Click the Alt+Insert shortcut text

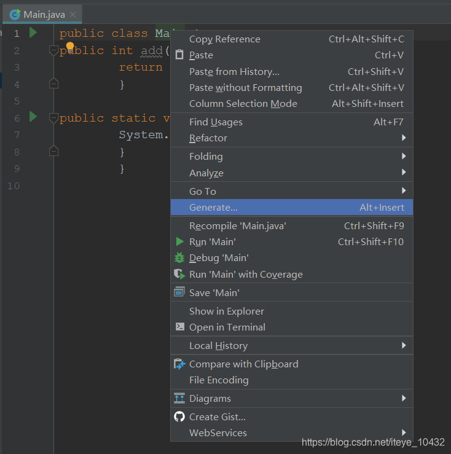tap(382, 207)
